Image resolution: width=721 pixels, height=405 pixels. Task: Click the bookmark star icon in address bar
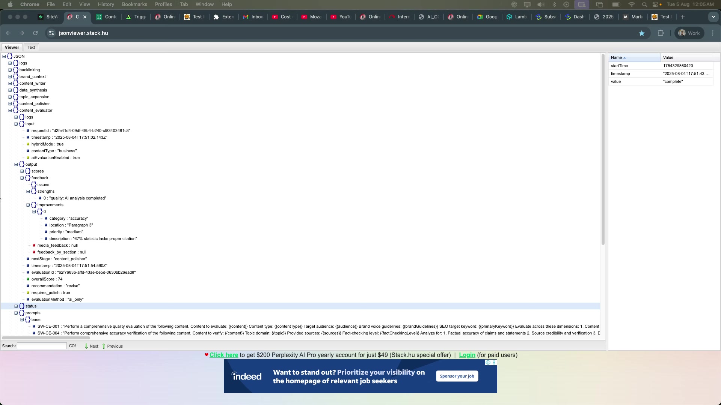click(642, 33)
